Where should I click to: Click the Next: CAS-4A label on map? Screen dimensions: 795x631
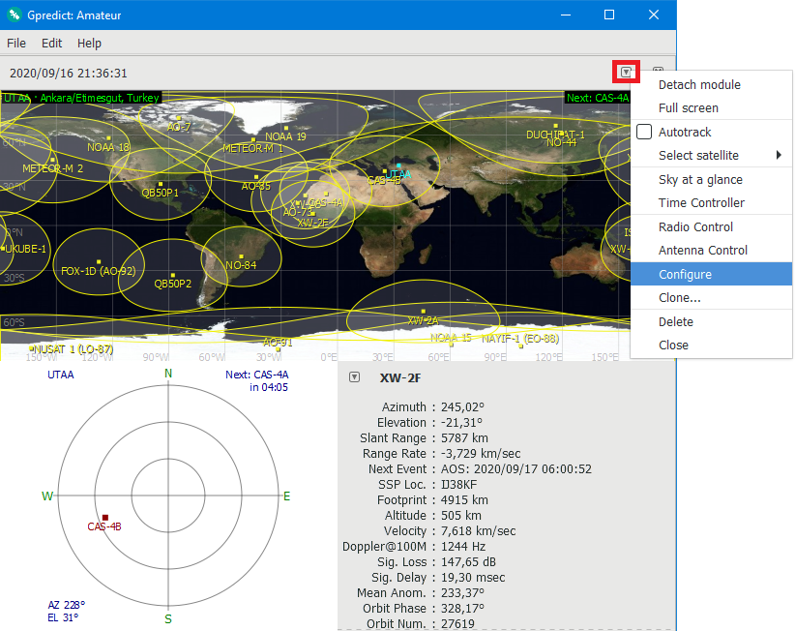click(x=598, y=98)
